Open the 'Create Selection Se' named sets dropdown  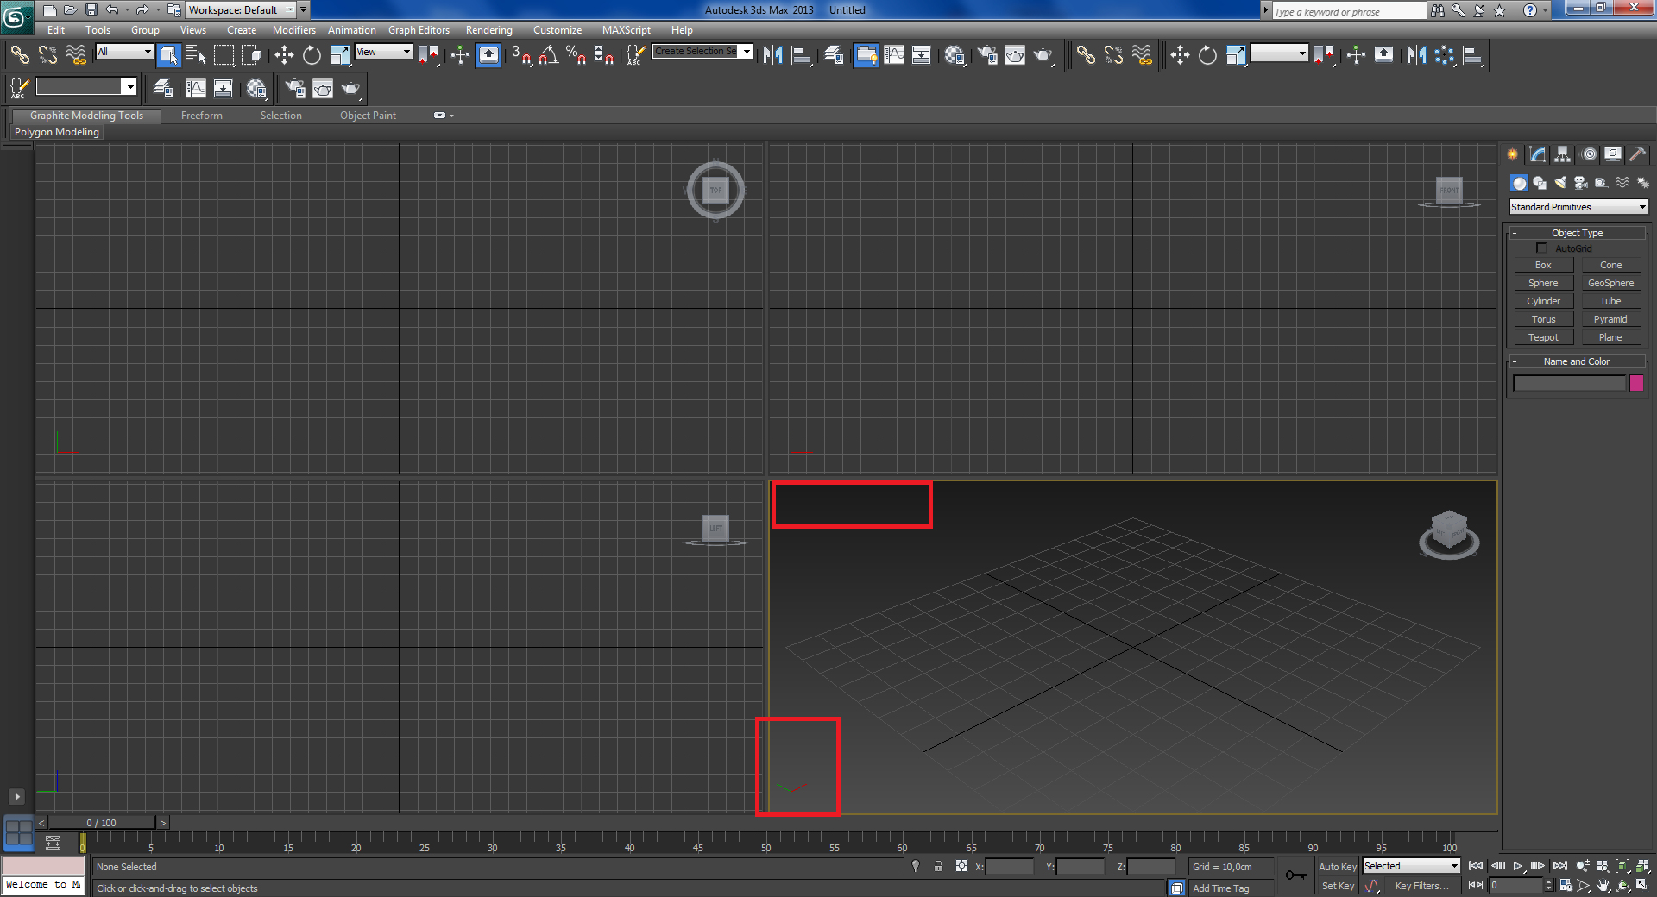(702, 52)
